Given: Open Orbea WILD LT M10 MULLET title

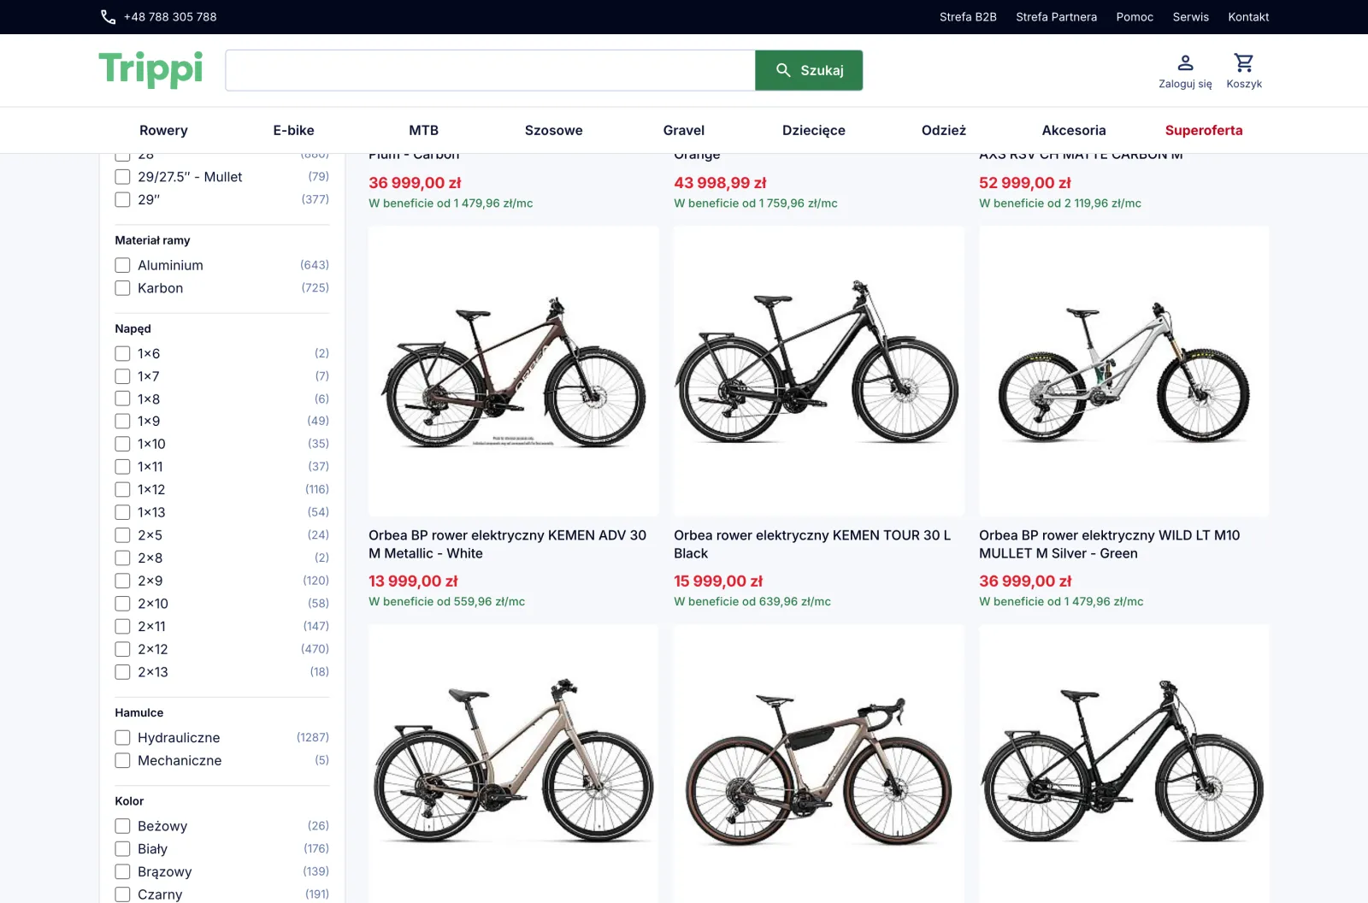Looking at the screenshot, I should tap(1110, 544).
